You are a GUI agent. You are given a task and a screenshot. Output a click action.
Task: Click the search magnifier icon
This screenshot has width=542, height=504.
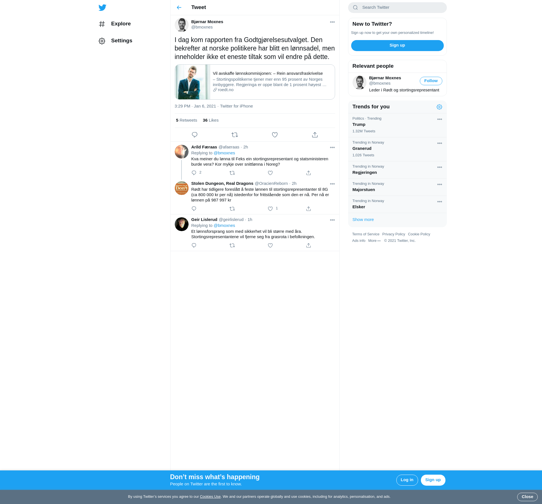tap(355, 8)
